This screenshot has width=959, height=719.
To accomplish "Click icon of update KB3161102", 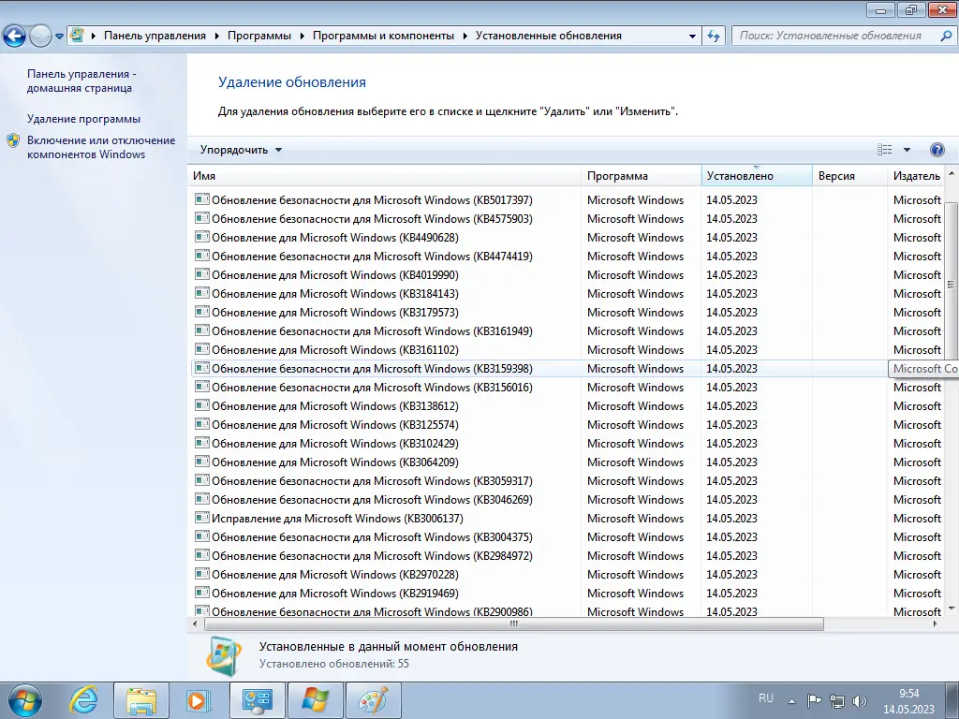I will [x=202, y=349].
